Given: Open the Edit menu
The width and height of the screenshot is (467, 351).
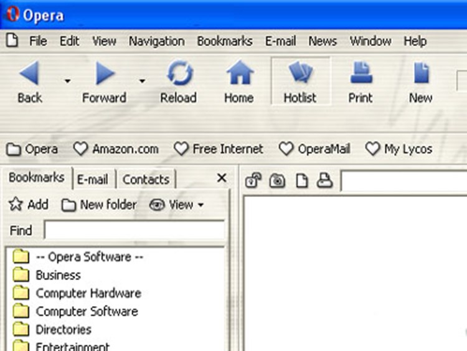Looking at the screenshot, I should point(69,41).
